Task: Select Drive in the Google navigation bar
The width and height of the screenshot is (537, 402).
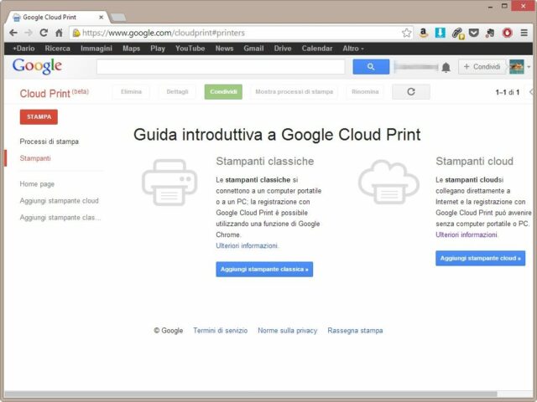Action: coord(283,49)
